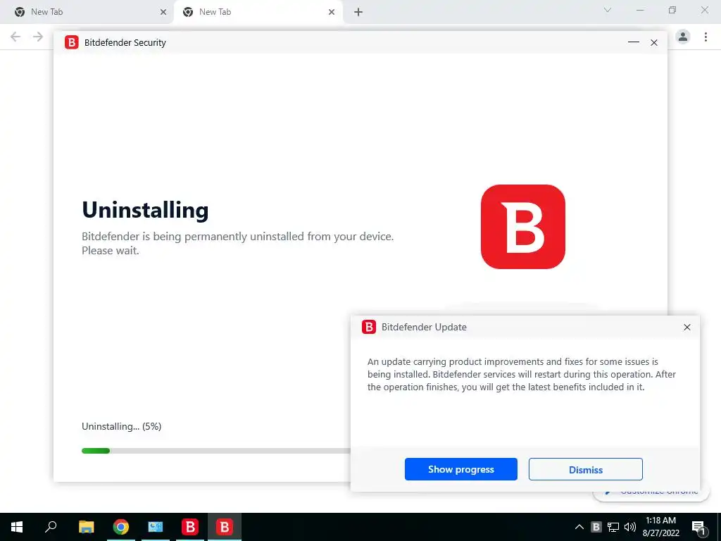Screen dimensions: 721x541
Task: Minimize the Bitdefender Security window
Action: coord(634,42)
